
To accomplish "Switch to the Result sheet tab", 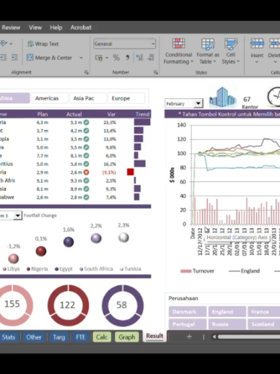I will point(154,336).
